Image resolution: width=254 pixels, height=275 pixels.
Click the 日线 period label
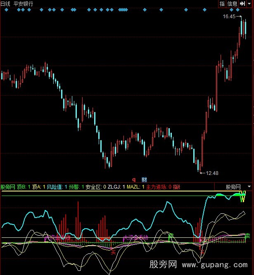tap(5, 4)
